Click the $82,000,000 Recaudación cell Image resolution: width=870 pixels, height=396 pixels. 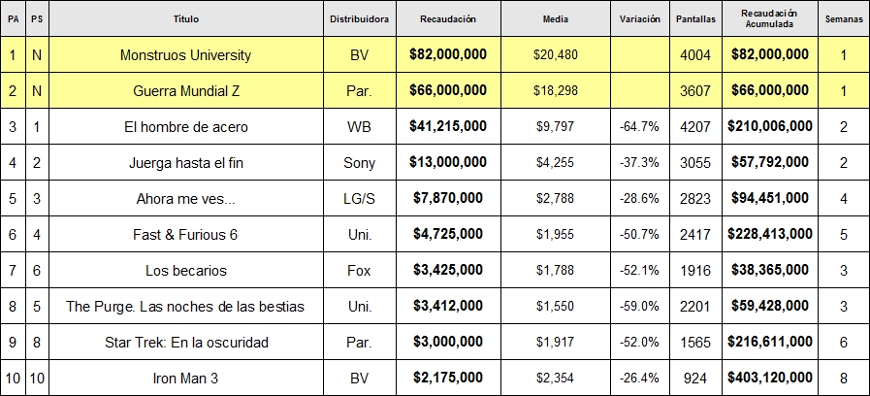click(448, 55)
